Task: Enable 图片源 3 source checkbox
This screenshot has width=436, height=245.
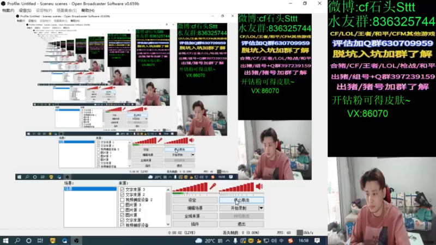Action: click(122, 205)
